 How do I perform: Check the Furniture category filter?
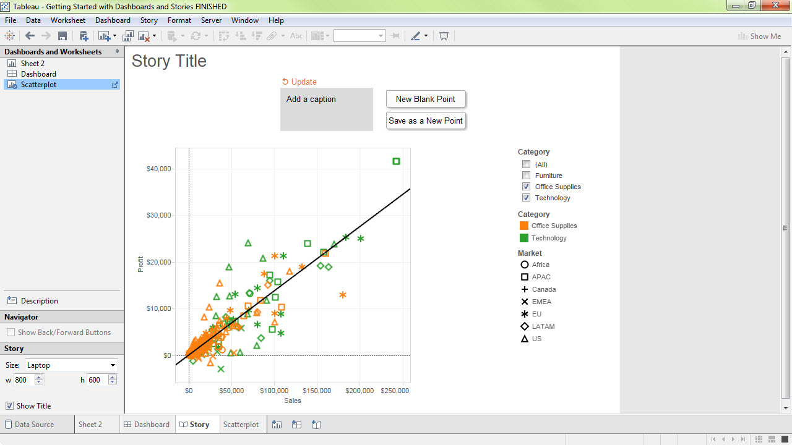pos(526,176)
